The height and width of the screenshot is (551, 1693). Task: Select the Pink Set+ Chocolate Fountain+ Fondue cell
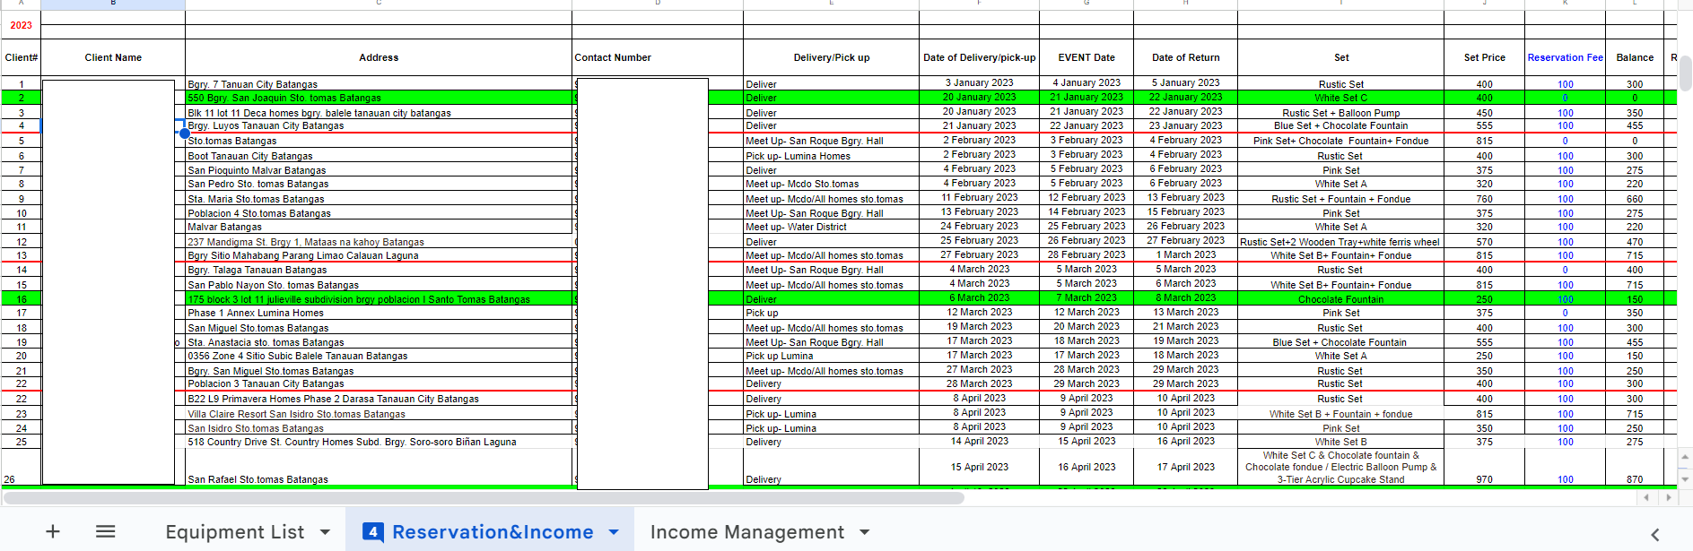click(x=1341, y=141)
